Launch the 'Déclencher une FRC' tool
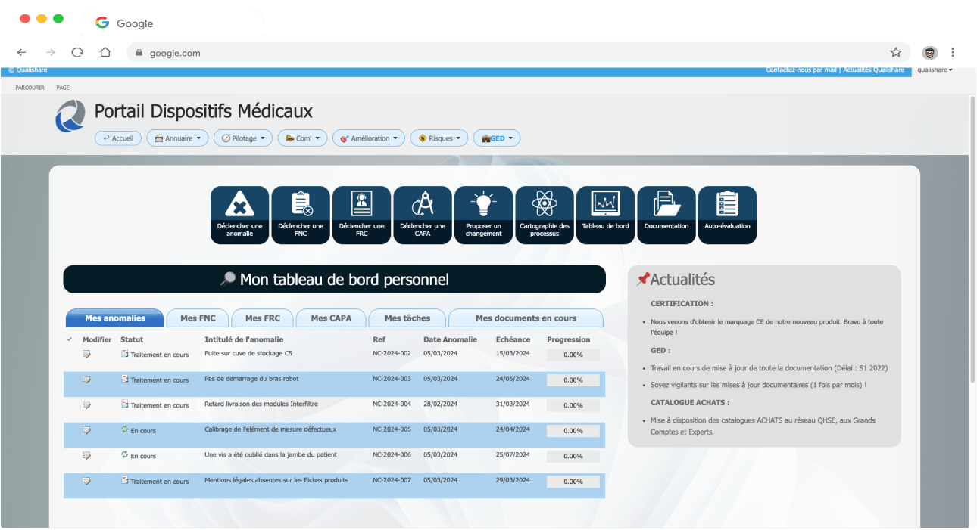 (361, 215)
